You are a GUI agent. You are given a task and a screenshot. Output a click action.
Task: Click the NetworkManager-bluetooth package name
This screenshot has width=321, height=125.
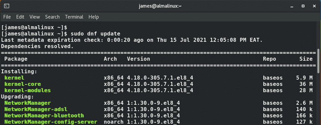pos(44,115)
